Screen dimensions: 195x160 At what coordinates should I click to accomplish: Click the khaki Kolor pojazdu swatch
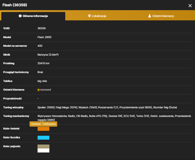pyautogui.click(x=43, y=146)
